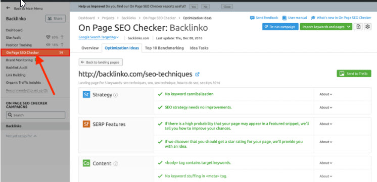Screen dimensions: 377x182
Task: Switch to the Idea Tasks tab
Action: click(x=199, y=48)
